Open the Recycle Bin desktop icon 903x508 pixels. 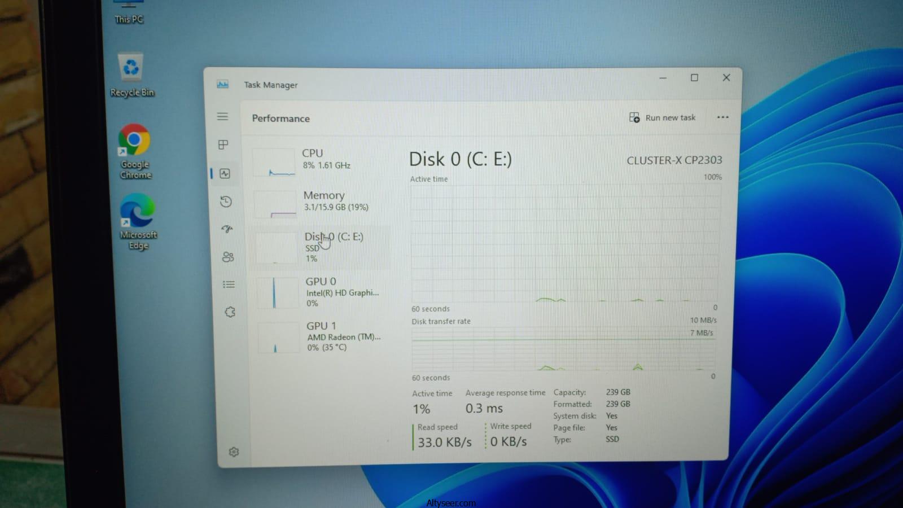tap(131, 75)
